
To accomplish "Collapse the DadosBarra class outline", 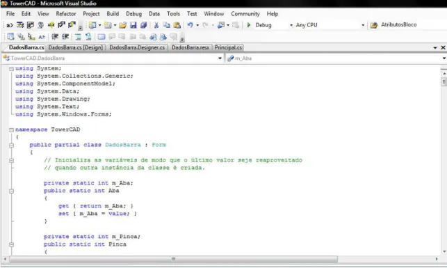I will pyautogui.click(x=11, y=145).
